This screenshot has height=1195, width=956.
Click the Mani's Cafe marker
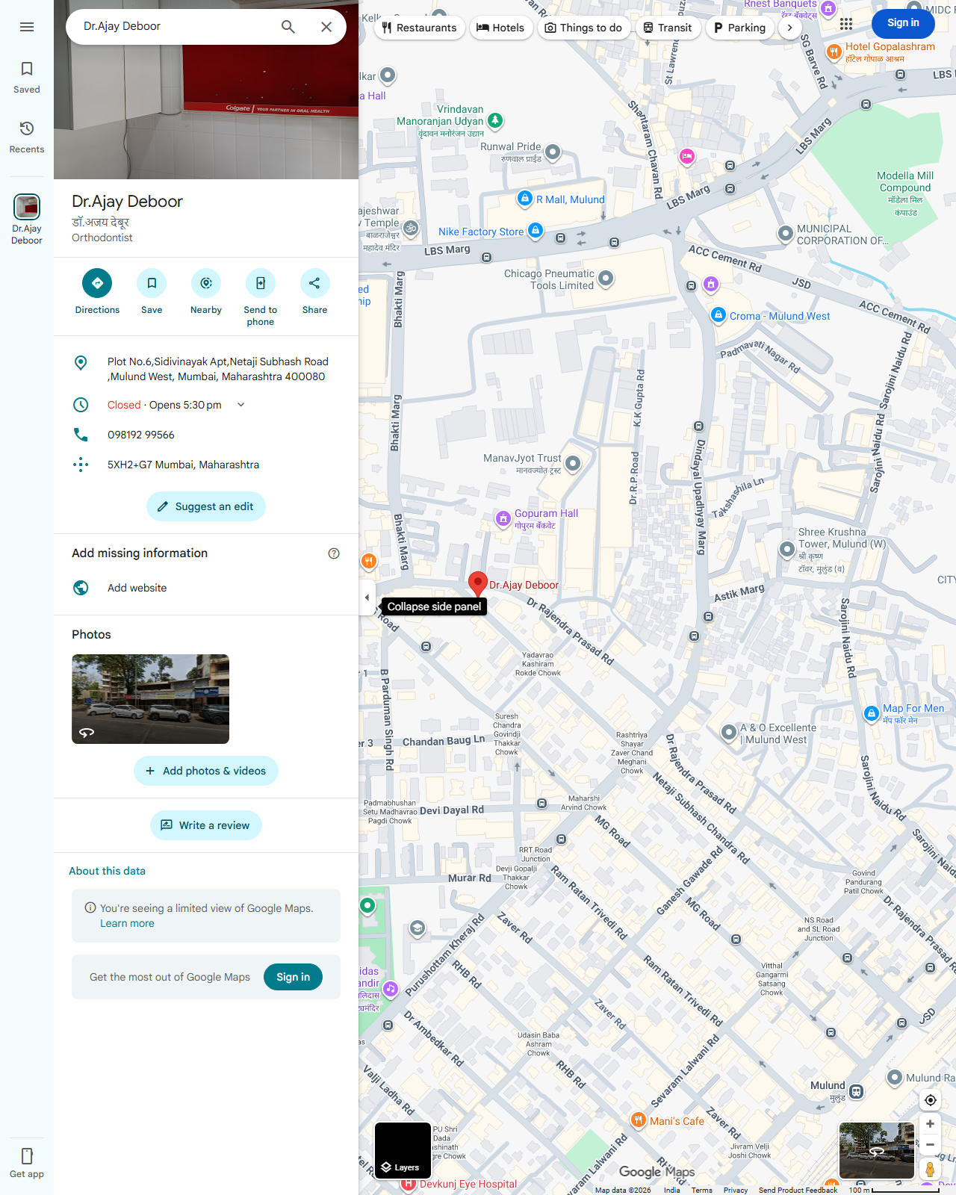tap(638, 1120)
